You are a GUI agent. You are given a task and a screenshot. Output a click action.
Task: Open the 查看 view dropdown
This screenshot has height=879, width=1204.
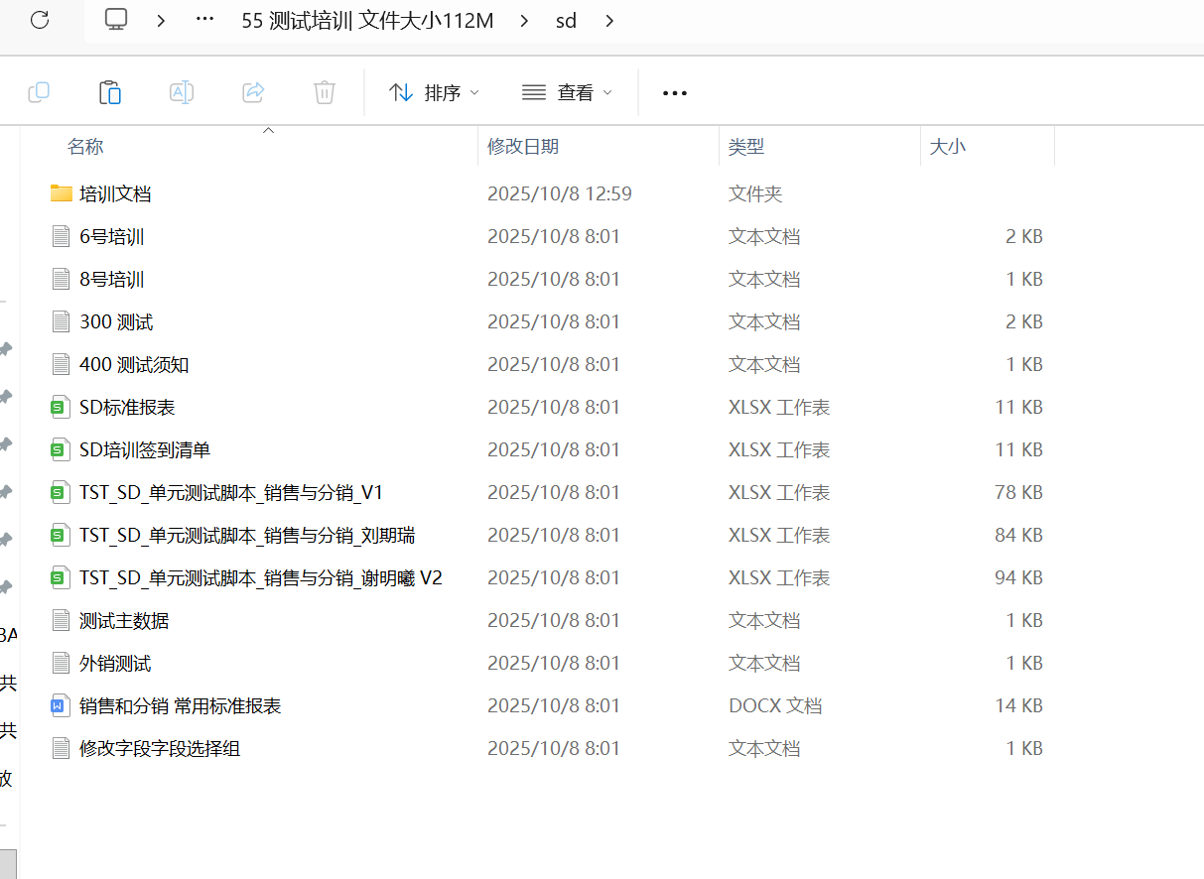tap(567, 92)
